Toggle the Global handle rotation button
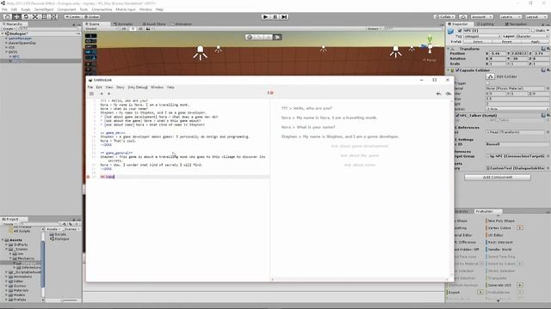551x309 pixels. coord(92,17)
